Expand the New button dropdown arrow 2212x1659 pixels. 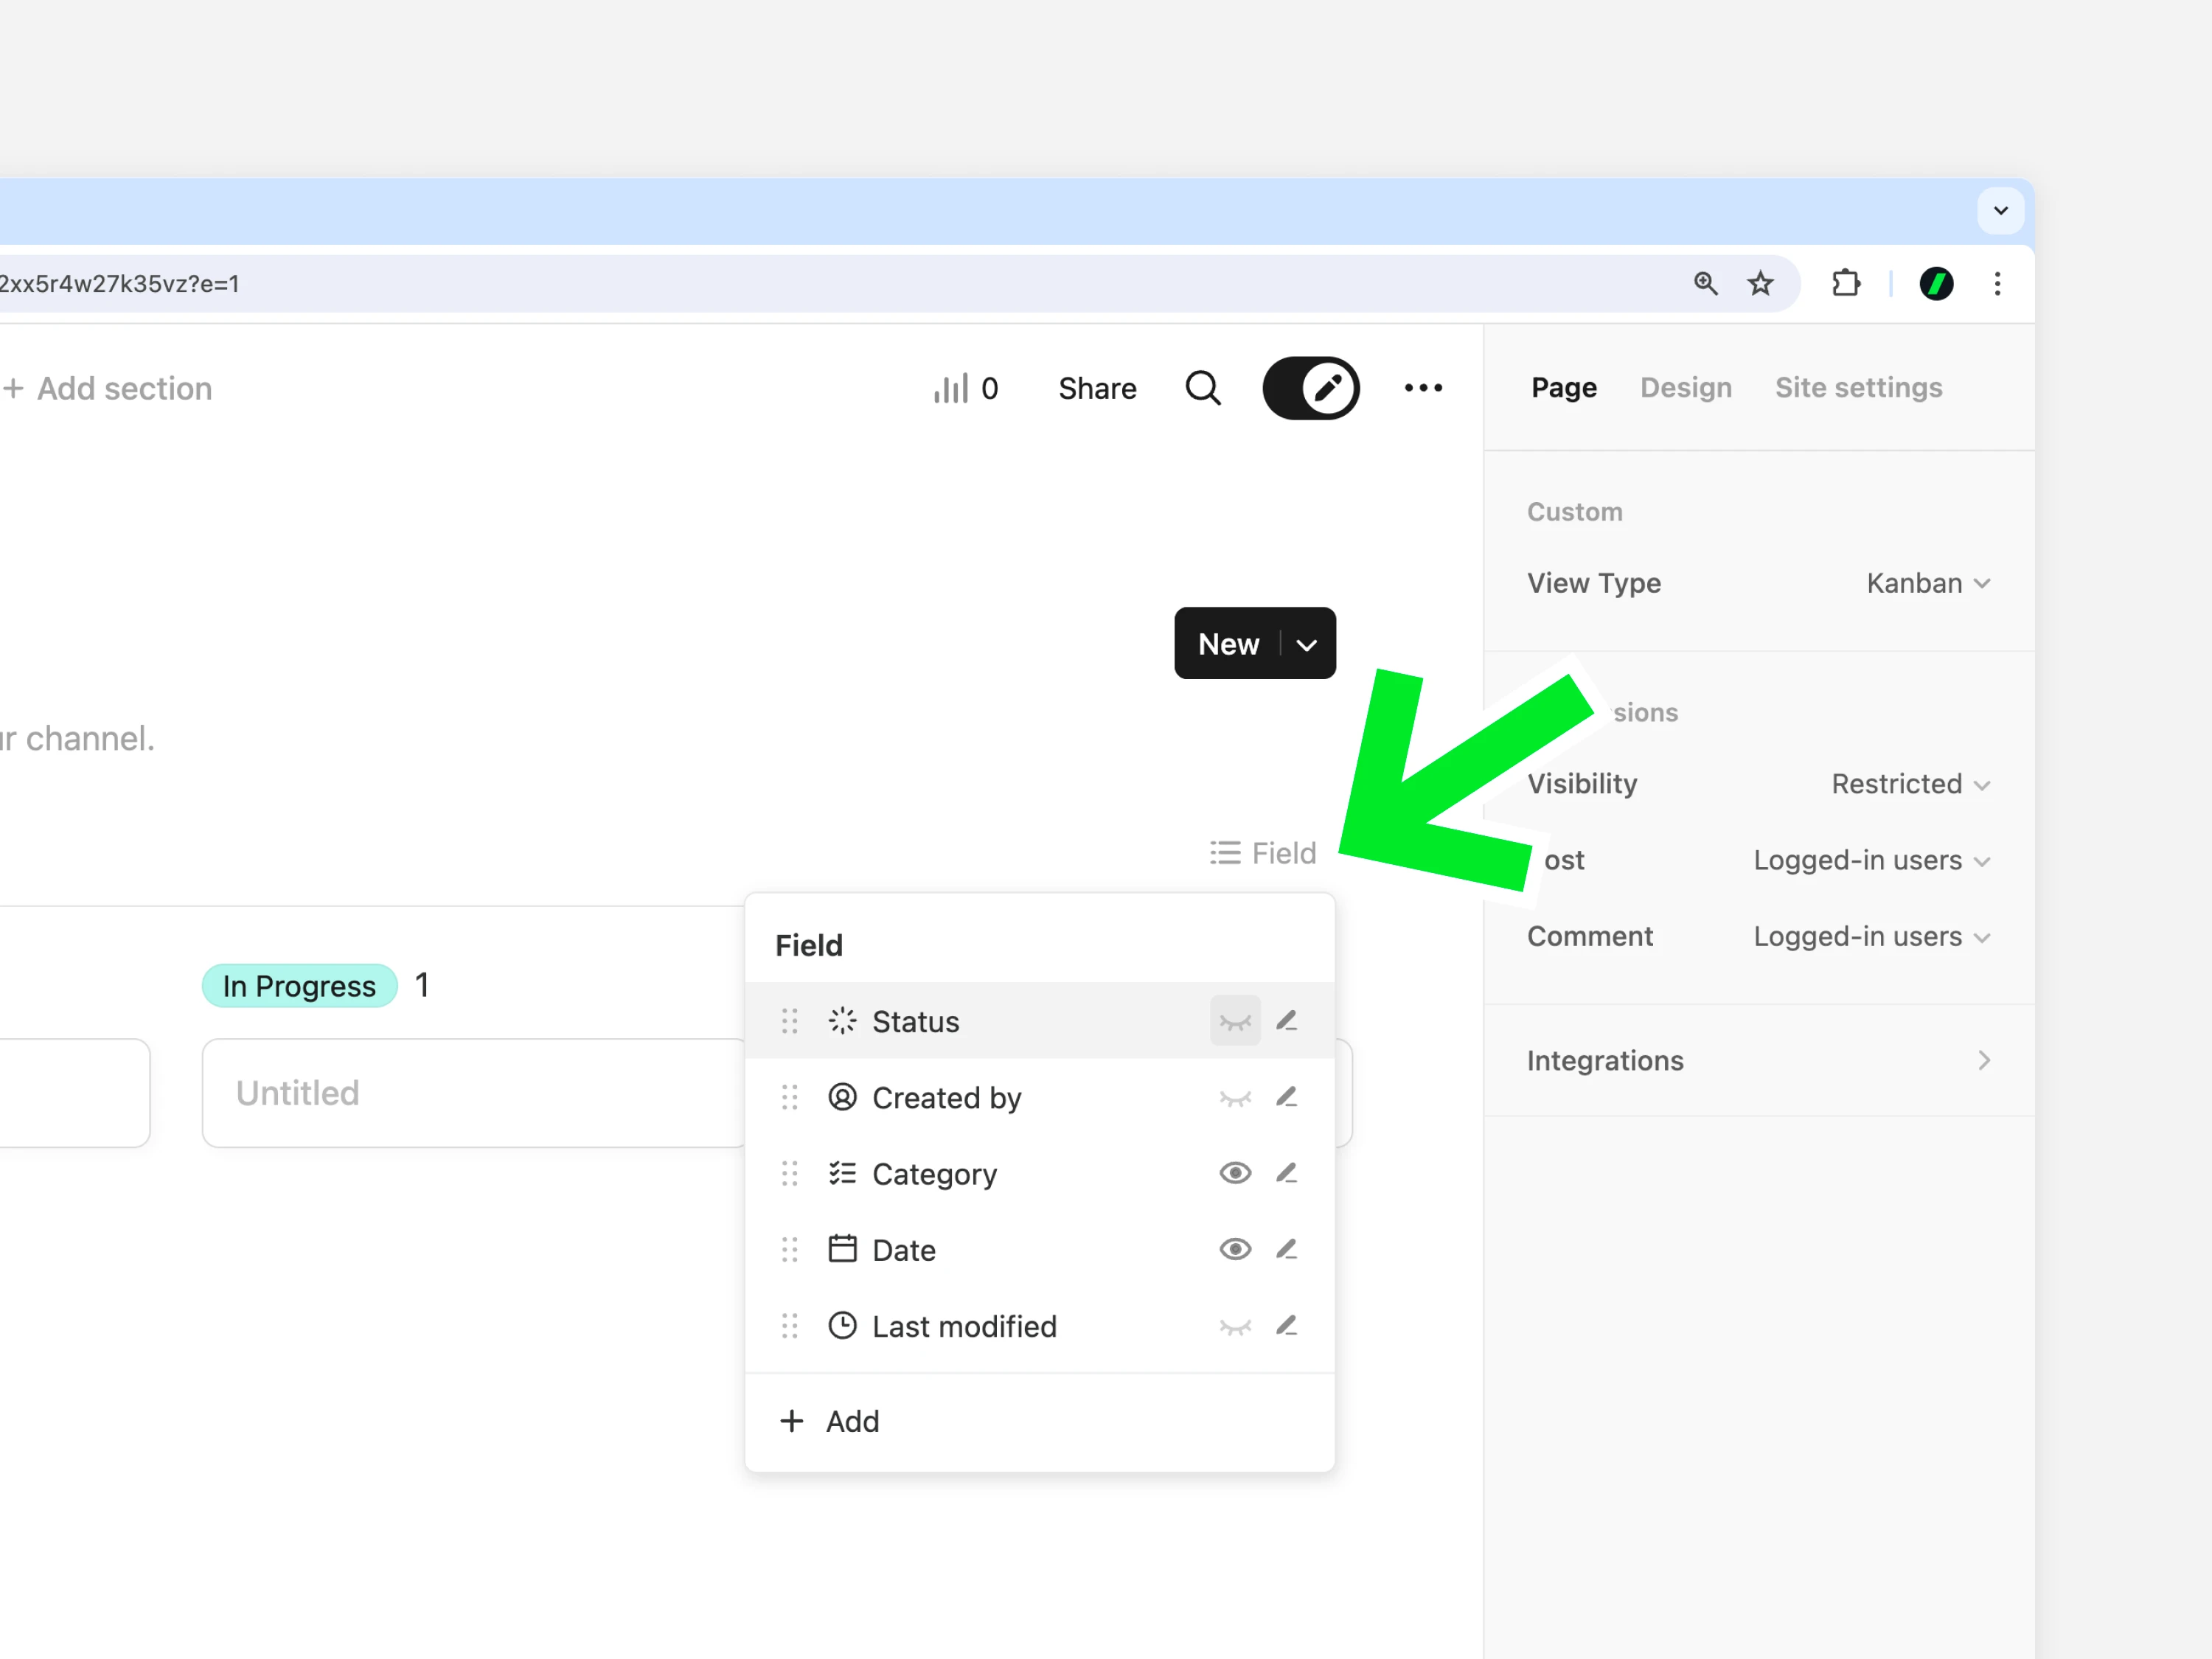pyautogui.click(x=1306, y=645)
